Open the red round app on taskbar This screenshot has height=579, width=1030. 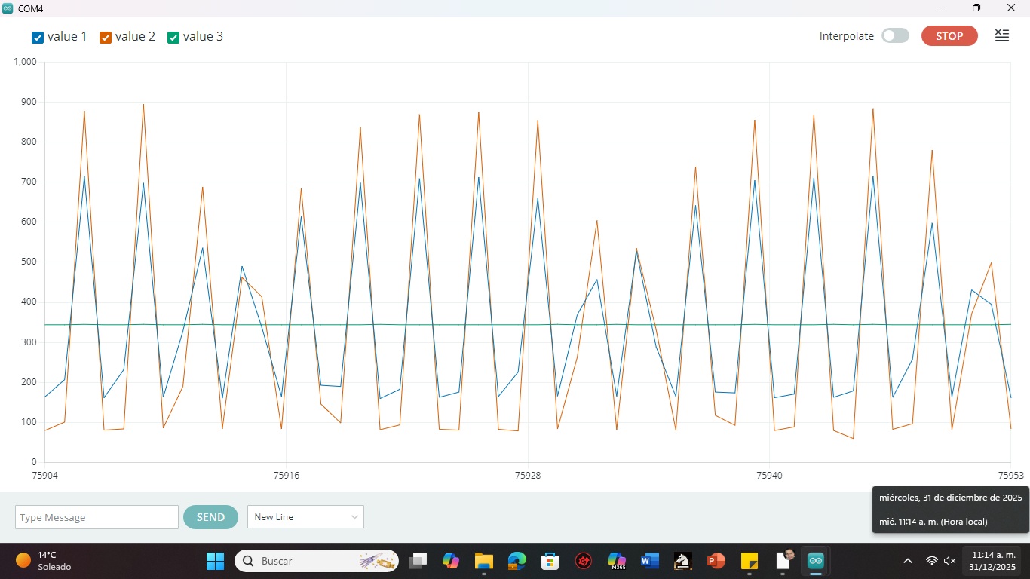coord(583,561)
